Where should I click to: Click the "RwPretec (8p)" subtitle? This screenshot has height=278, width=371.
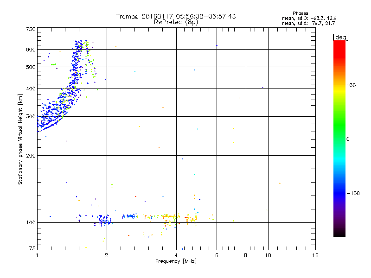[176, 22]
